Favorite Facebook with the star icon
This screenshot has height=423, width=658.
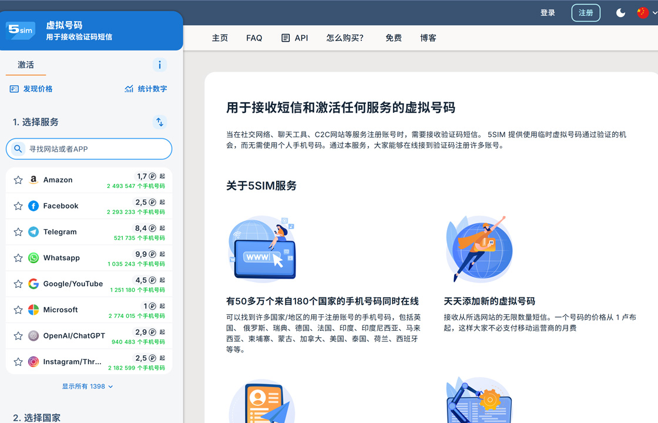(x=18, y=206)
